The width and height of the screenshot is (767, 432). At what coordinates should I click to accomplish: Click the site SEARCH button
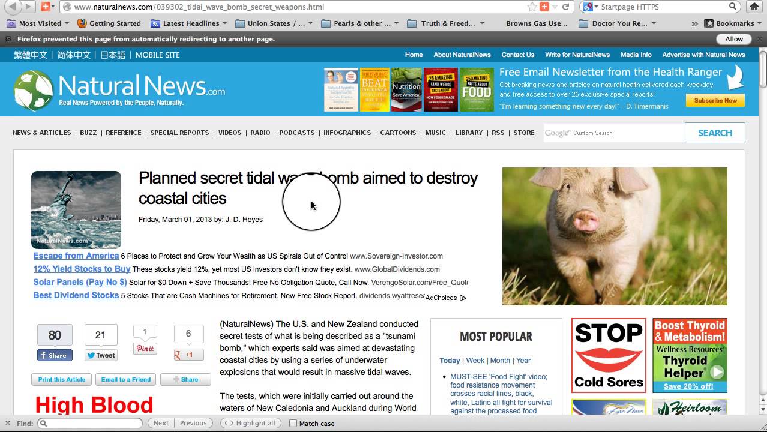coord(715,133)
